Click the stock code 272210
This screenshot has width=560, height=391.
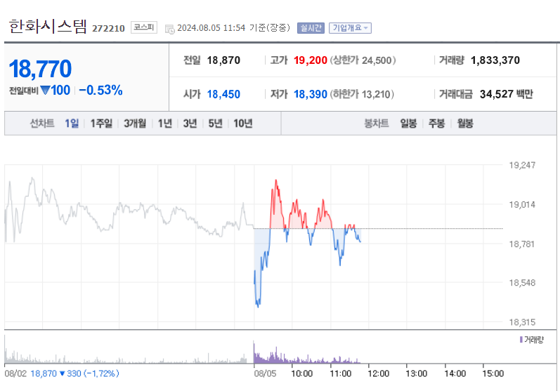coord(108,29)
